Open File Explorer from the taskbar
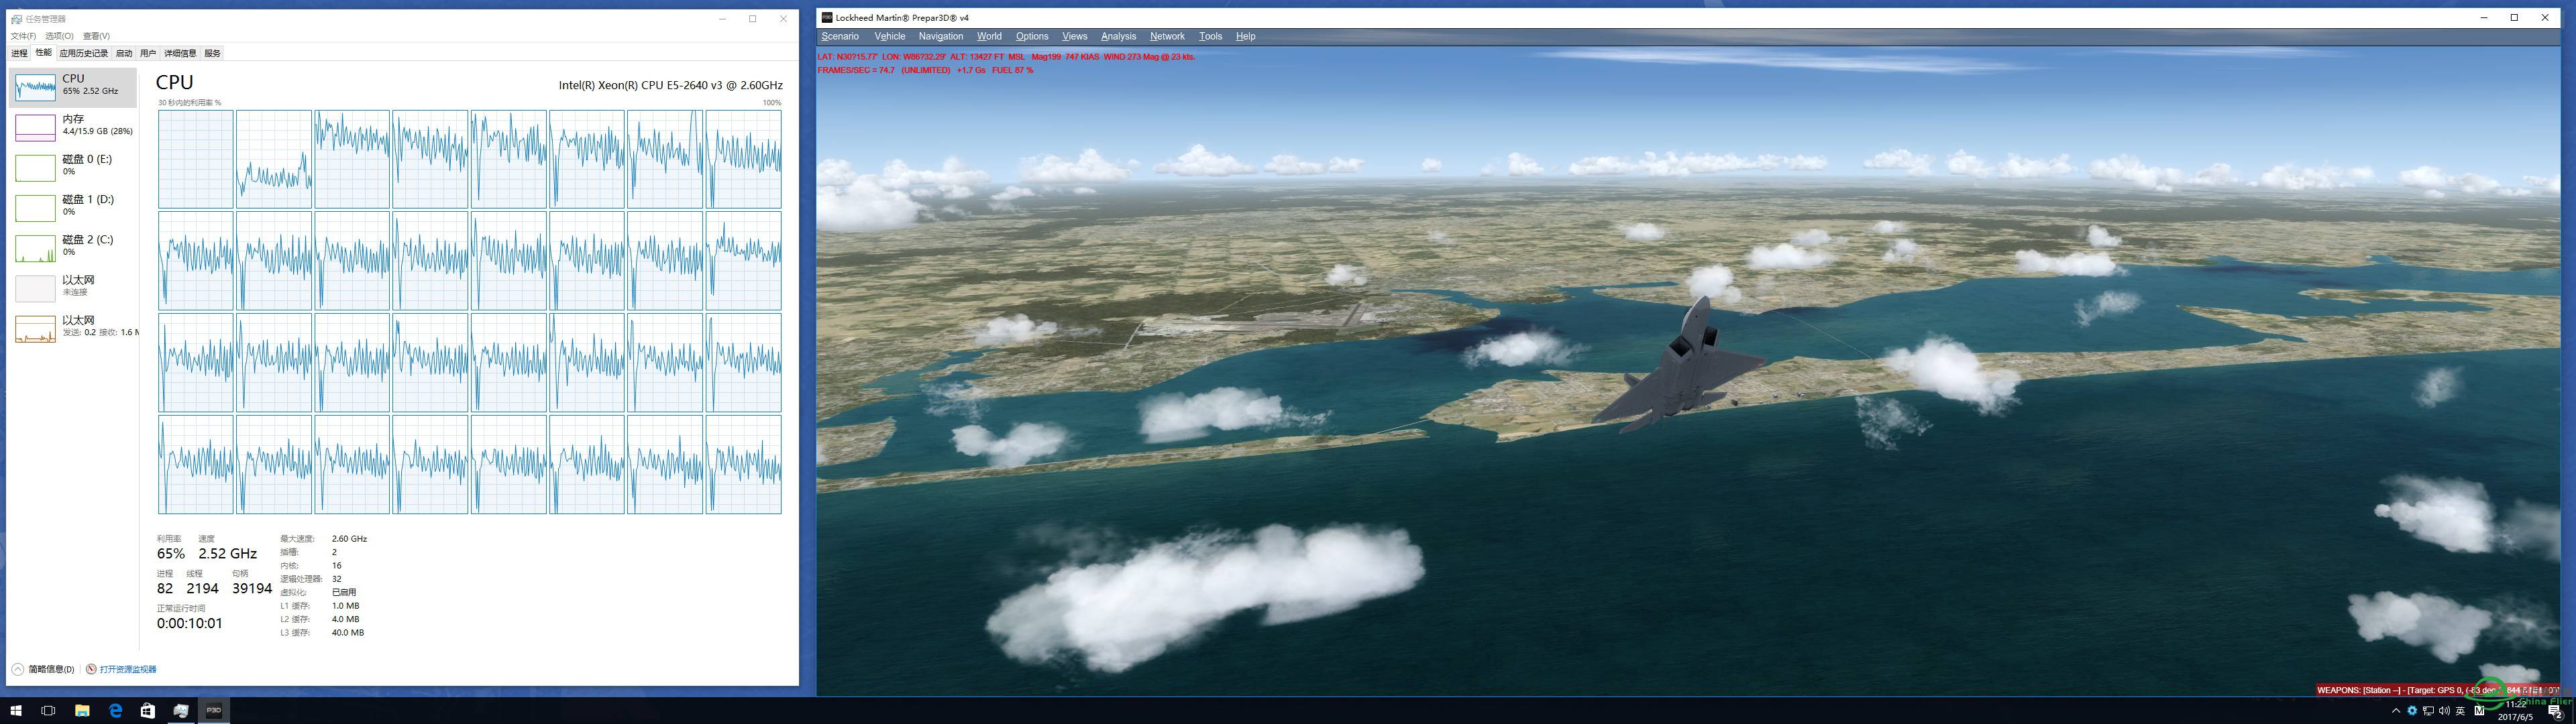The width and height of the screenshot is (2576, 724). 82,711
